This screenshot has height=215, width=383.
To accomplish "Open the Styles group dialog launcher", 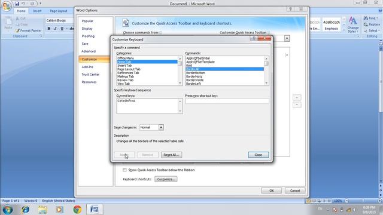I will pos(358,36).
